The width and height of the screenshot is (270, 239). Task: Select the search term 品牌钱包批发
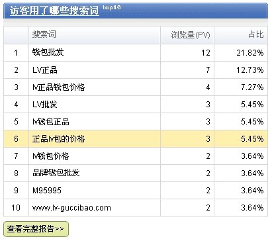pos(56,173)
